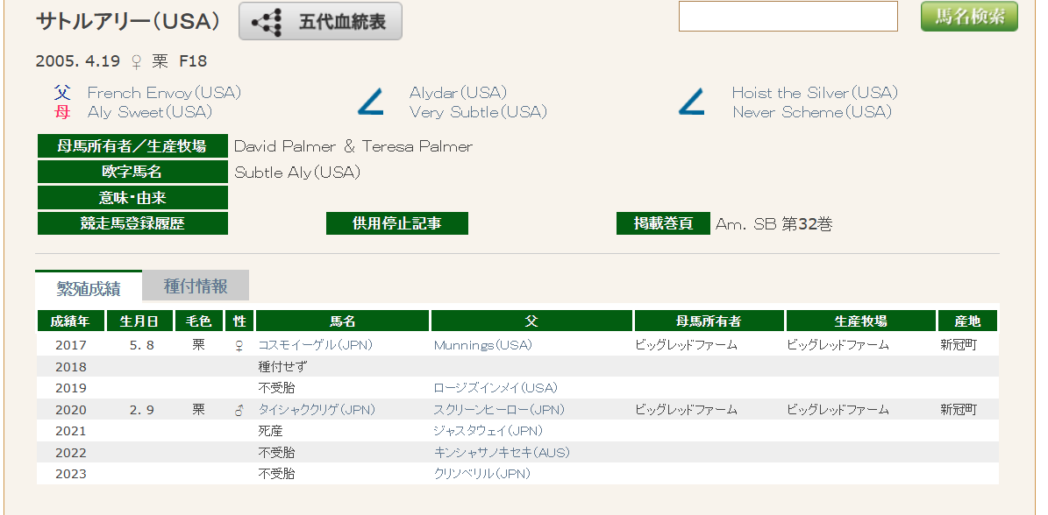Open the 五代血統表 pedigree chart button
1048x515 pixels.
[320, 21]
